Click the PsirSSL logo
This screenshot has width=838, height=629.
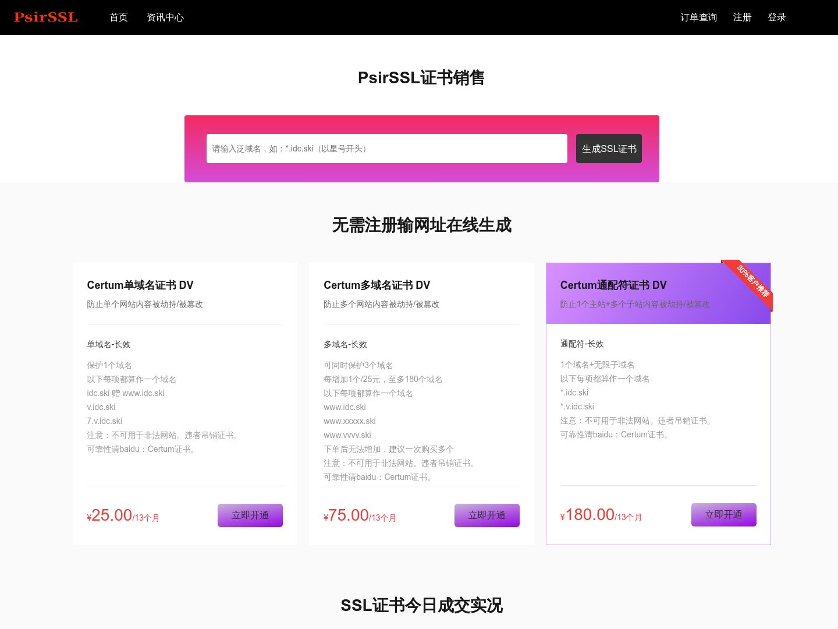46,17
